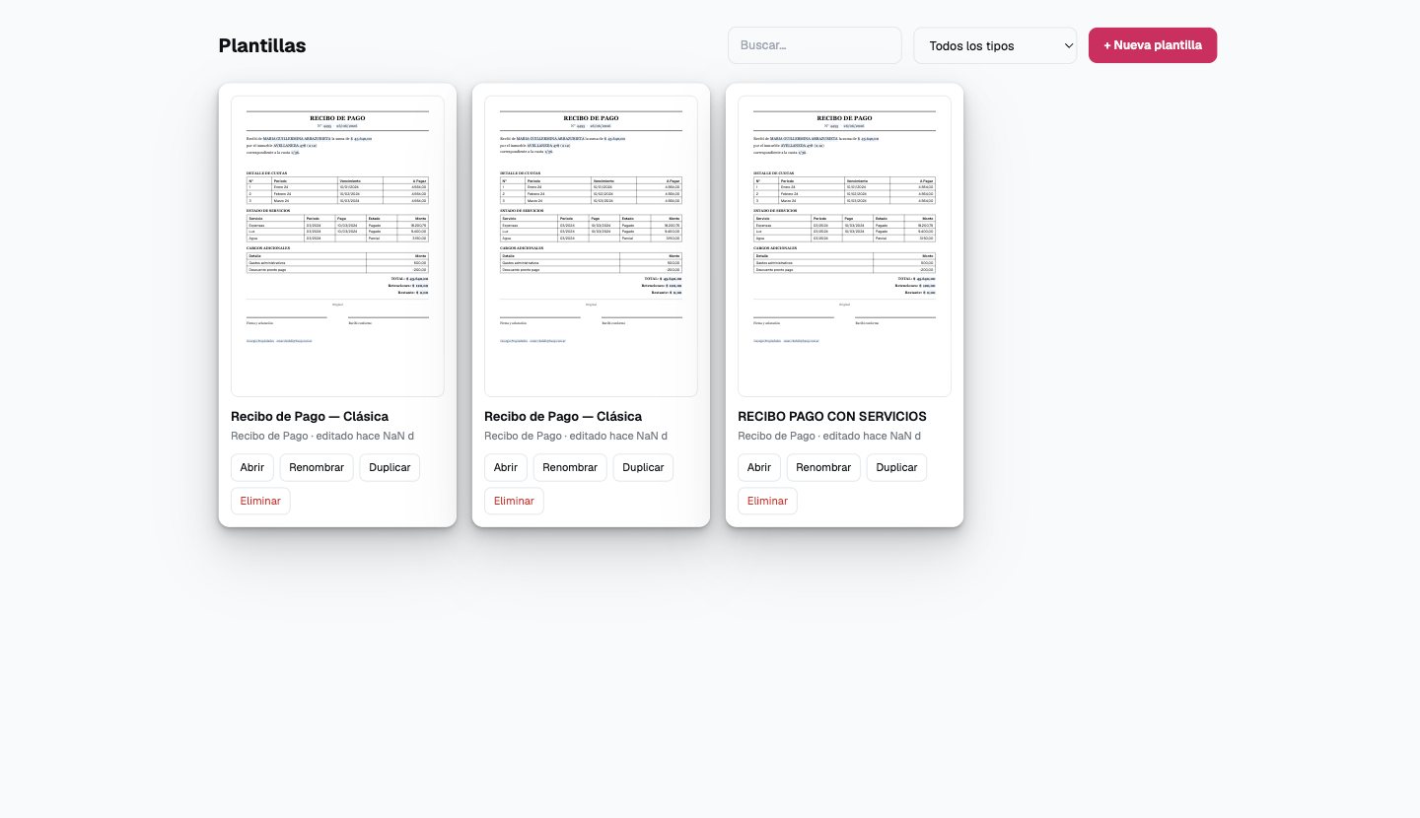Click the first Recibo de Pago — Clásica title
The height and width of the screenshot is (818, 1420).
click(310, 416)
